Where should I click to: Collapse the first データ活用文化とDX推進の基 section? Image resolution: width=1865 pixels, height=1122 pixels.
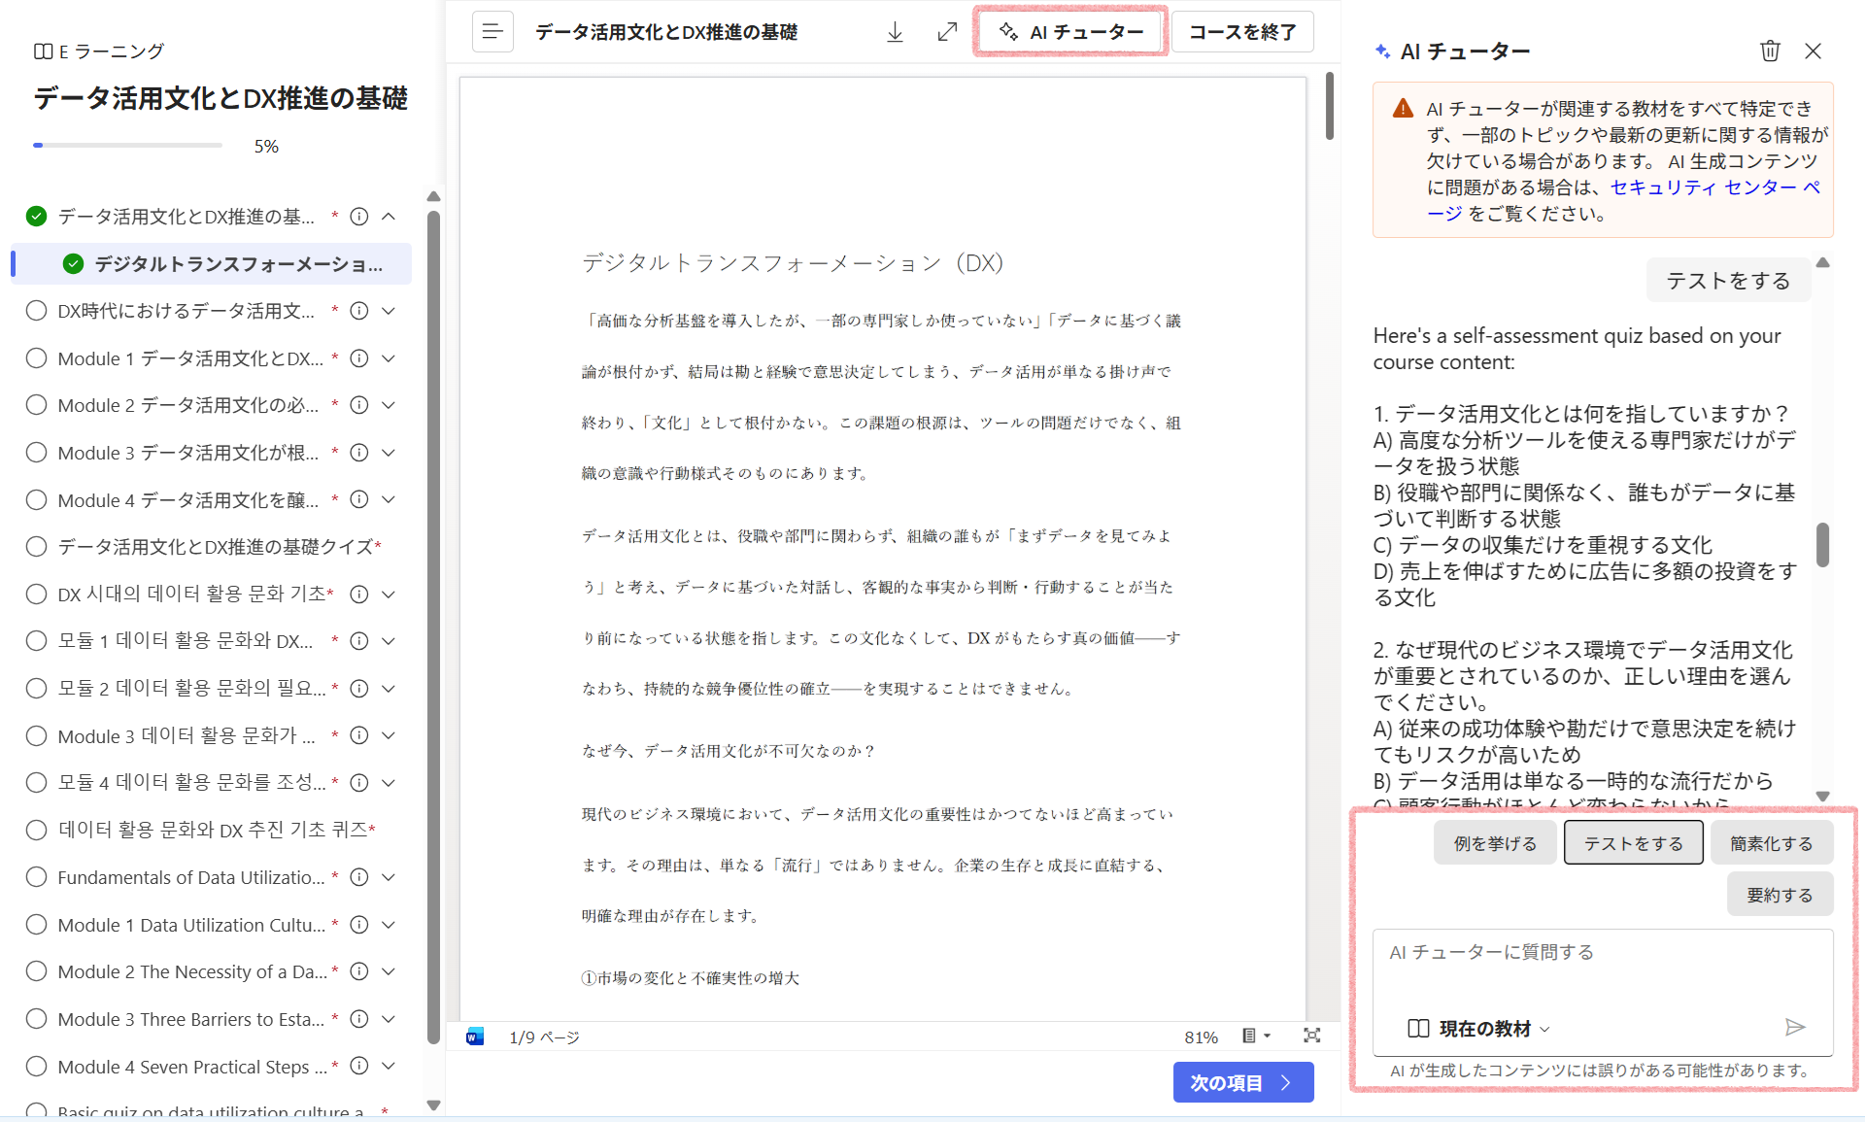[x=389, y=216]
